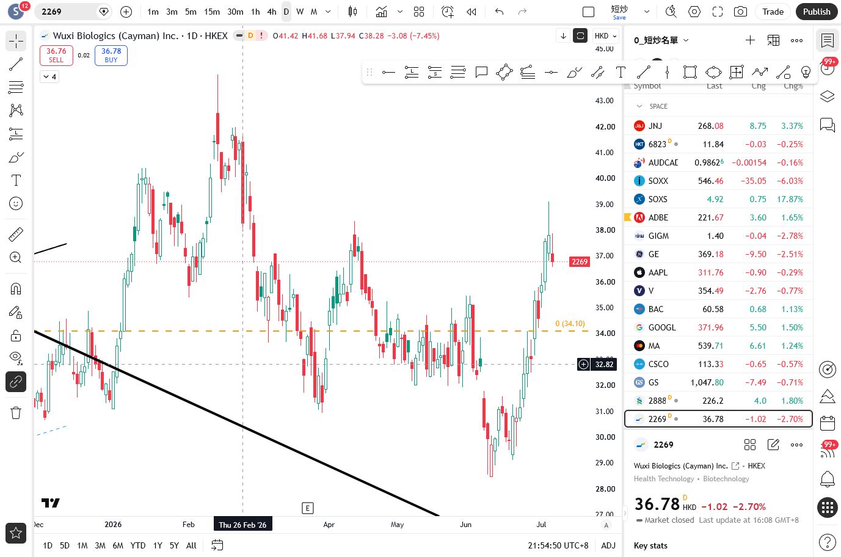
Task: Select the weekly W timeframe
Action: [300, 12]
